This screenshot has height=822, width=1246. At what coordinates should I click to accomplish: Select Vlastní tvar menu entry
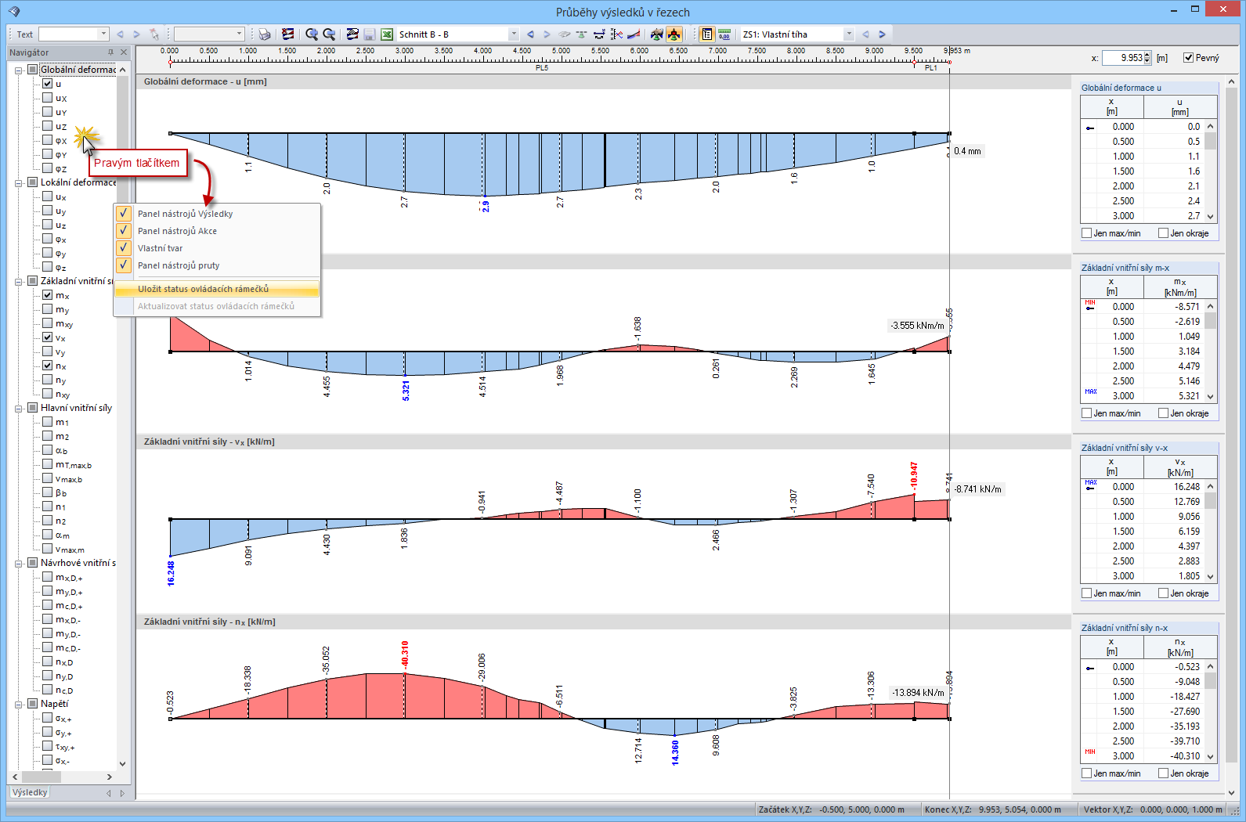tap(217, 248)
